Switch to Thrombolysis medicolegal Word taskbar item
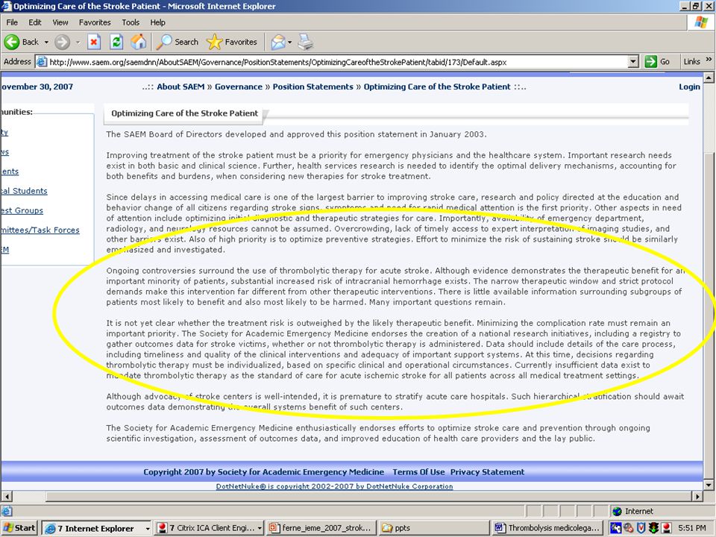Viewport: 716px width, 537px height. [548, 528]
